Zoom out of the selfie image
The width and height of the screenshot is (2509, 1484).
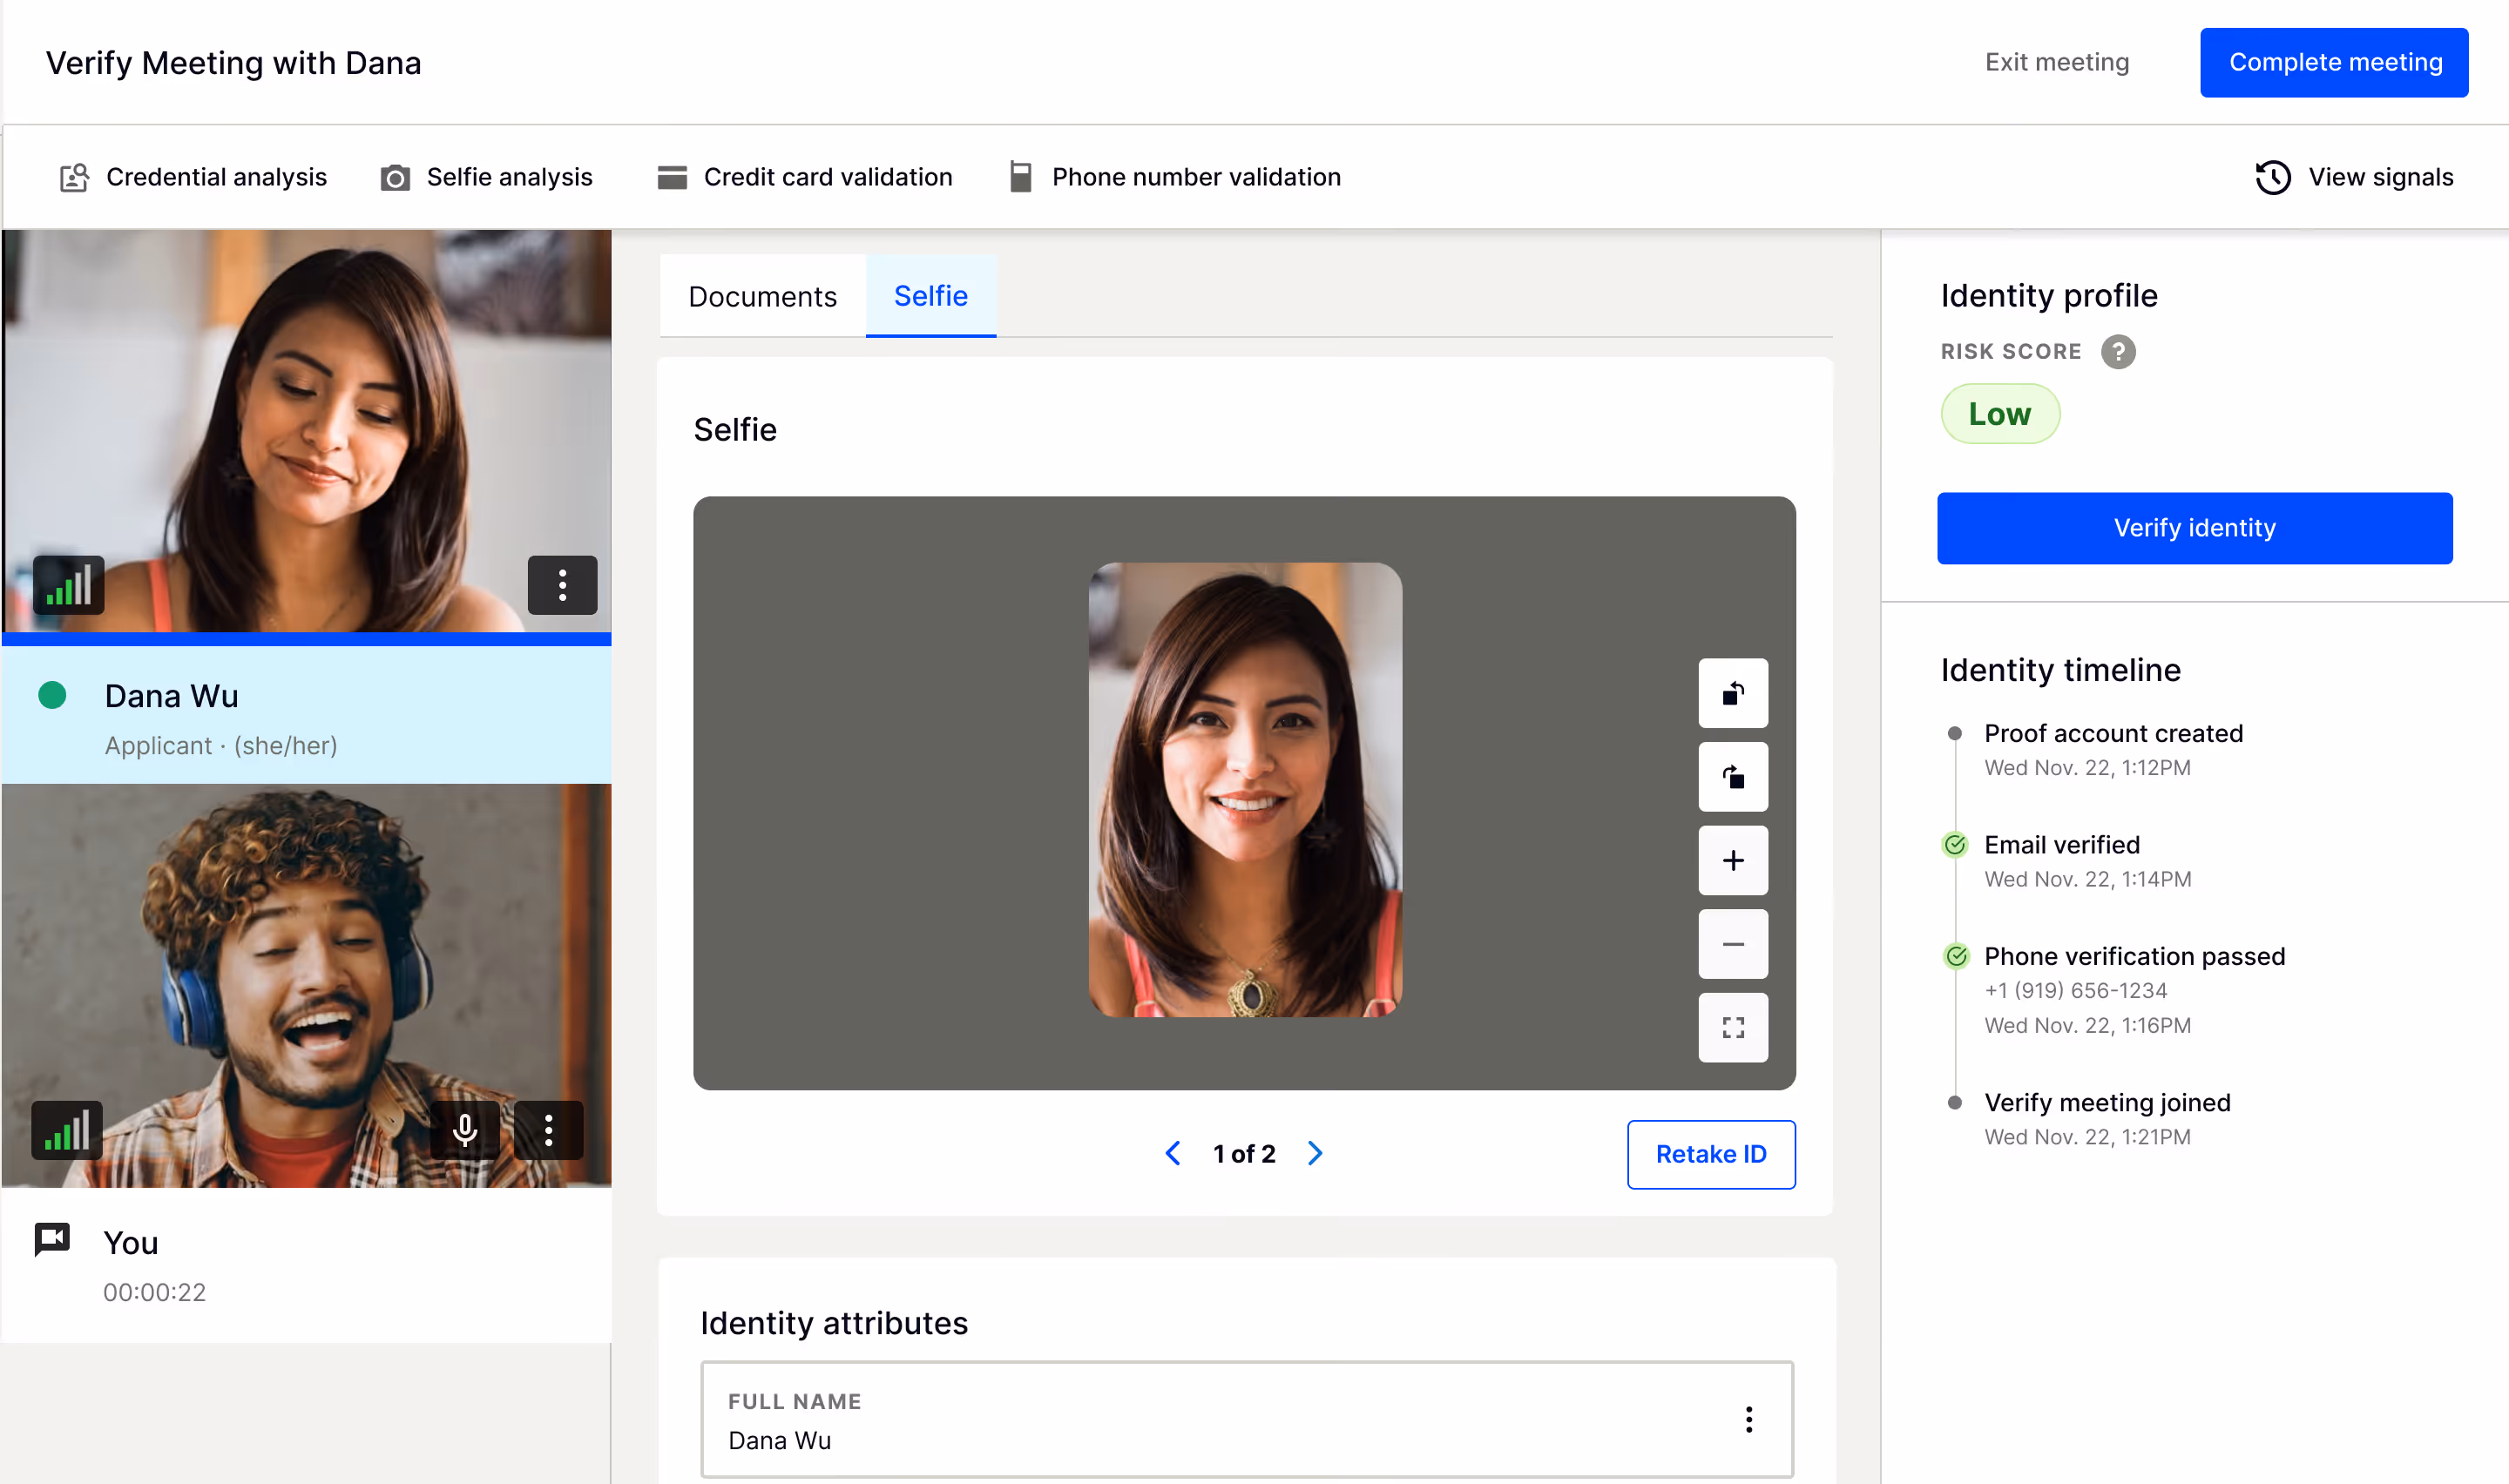(x=1733, y=944)
